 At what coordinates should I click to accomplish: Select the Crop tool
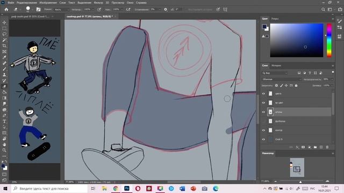click(4, 46)
